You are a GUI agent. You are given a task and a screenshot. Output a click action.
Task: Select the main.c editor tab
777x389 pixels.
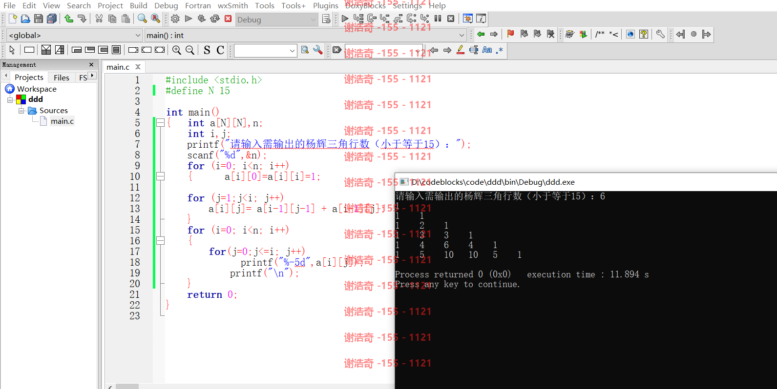coord(118,67)
